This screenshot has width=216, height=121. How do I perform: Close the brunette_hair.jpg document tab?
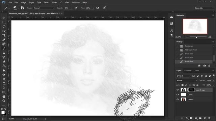[x=62, y=13]
